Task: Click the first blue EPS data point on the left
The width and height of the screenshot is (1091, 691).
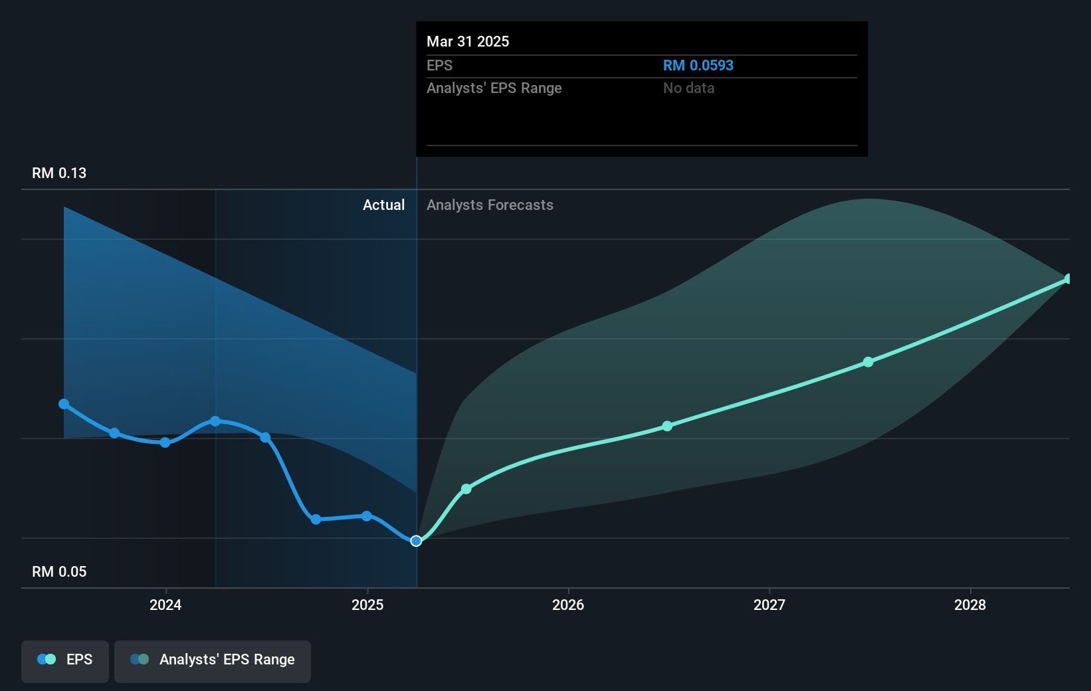Action: click(x=64, y=403)
